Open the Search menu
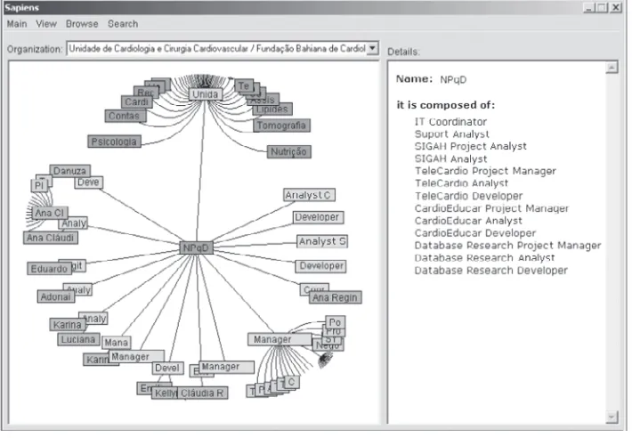This screenshot has height=438, width=632. pyautogui.click(x=123, y=24)
